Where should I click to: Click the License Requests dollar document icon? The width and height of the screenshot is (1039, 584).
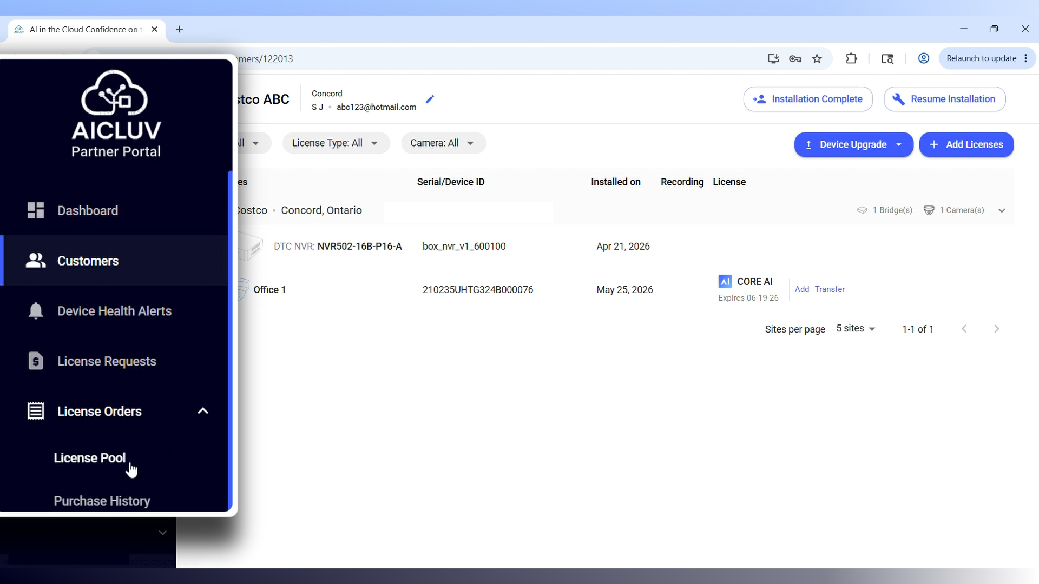[36, 361]
